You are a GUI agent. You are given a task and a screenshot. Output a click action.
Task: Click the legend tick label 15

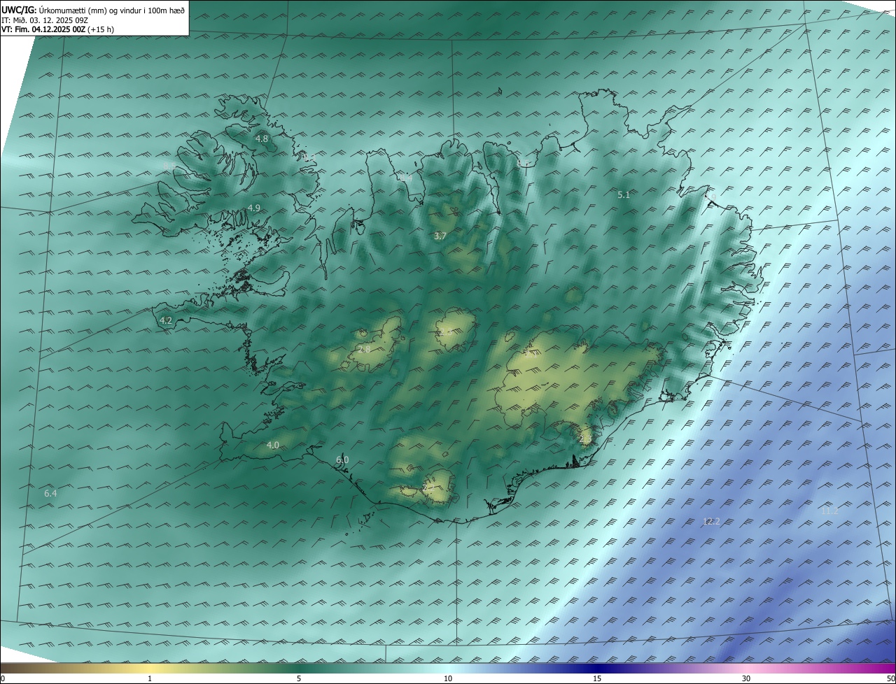(x=597, y=678)
